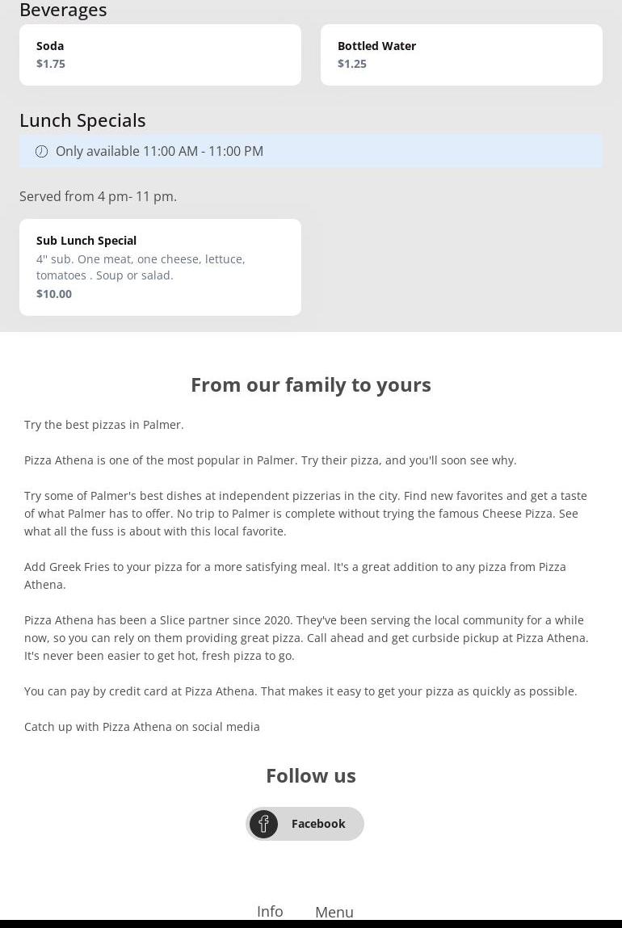Select the Bottled Water menu item

pyautogui.click(x=461, y=55)
